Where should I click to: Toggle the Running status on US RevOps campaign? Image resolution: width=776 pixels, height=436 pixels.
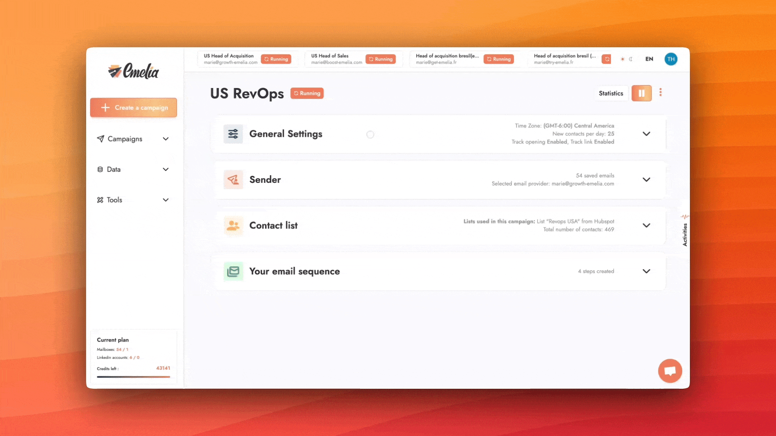(x=642, y=93)
